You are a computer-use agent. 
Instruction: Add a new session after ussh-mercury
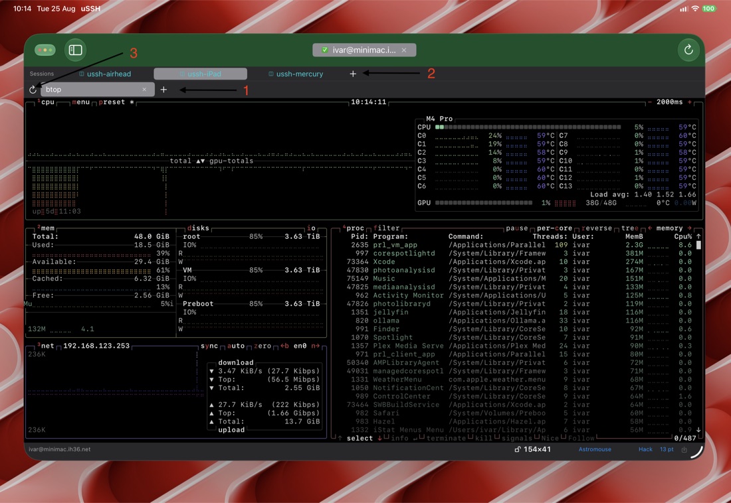(353, 74)
